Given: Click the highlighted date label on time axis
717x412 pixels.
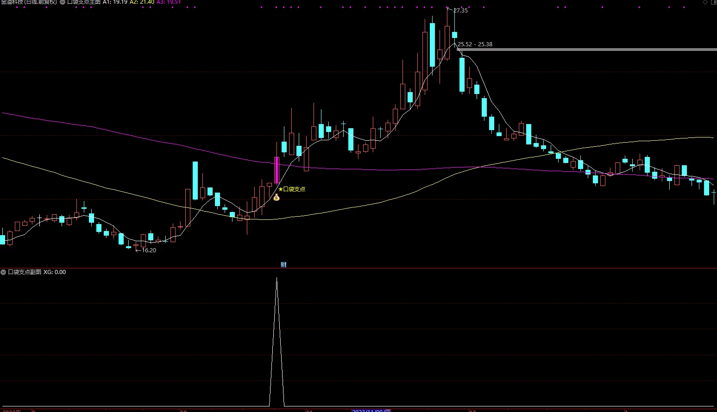Looking at the screenshot, I should 371,411.
